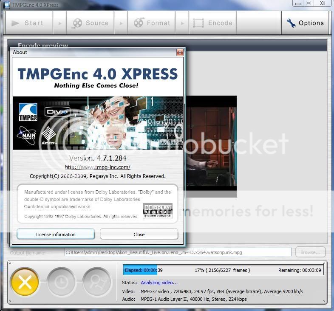Click the DivX logo in About banner
The image size is (334, 311).
57,112
